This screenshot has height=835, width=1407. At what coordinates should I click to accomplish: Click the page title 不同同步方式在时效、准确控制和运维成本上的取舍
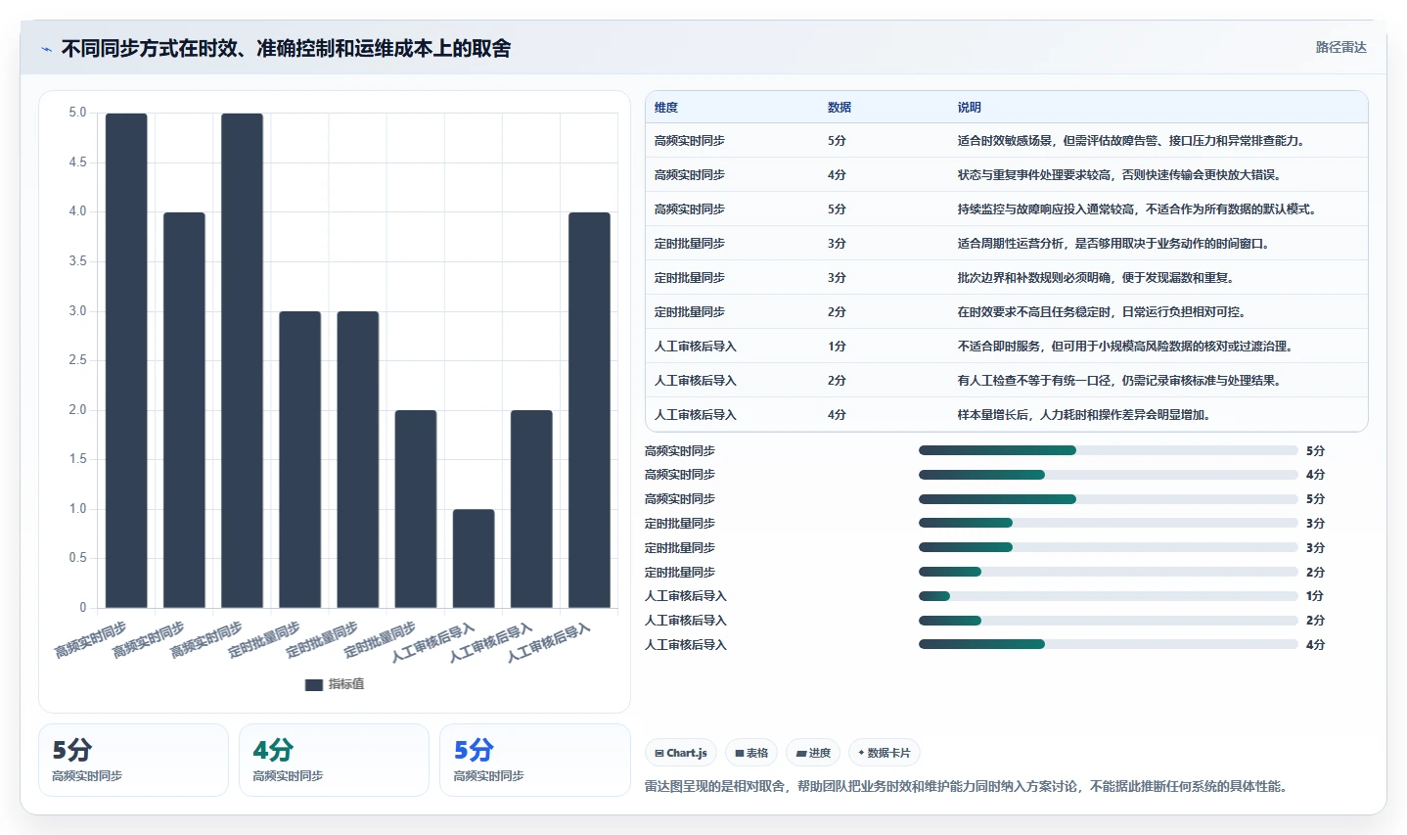click(x=286, y=48)
